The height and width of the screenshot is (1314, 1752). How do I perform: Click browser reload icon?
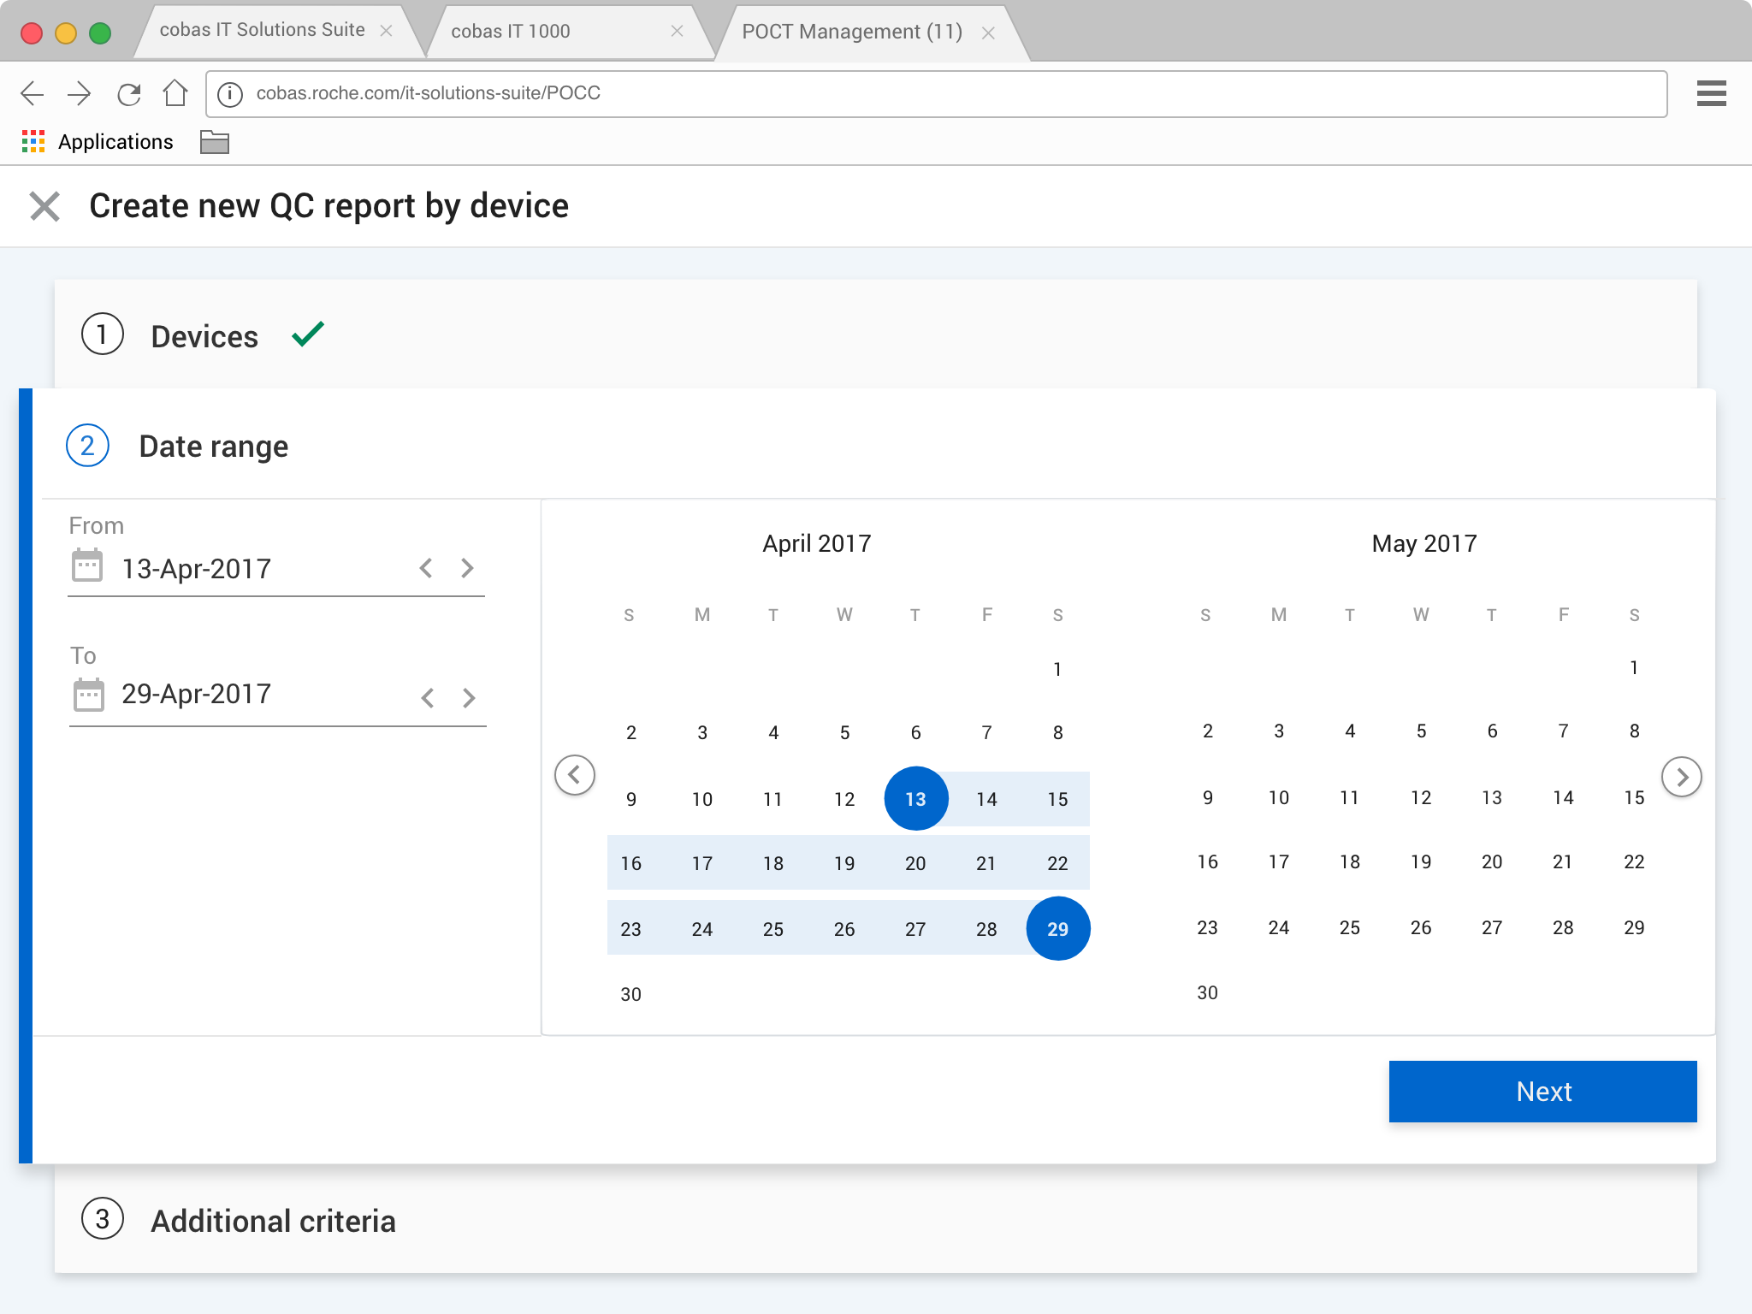(129, 93)
